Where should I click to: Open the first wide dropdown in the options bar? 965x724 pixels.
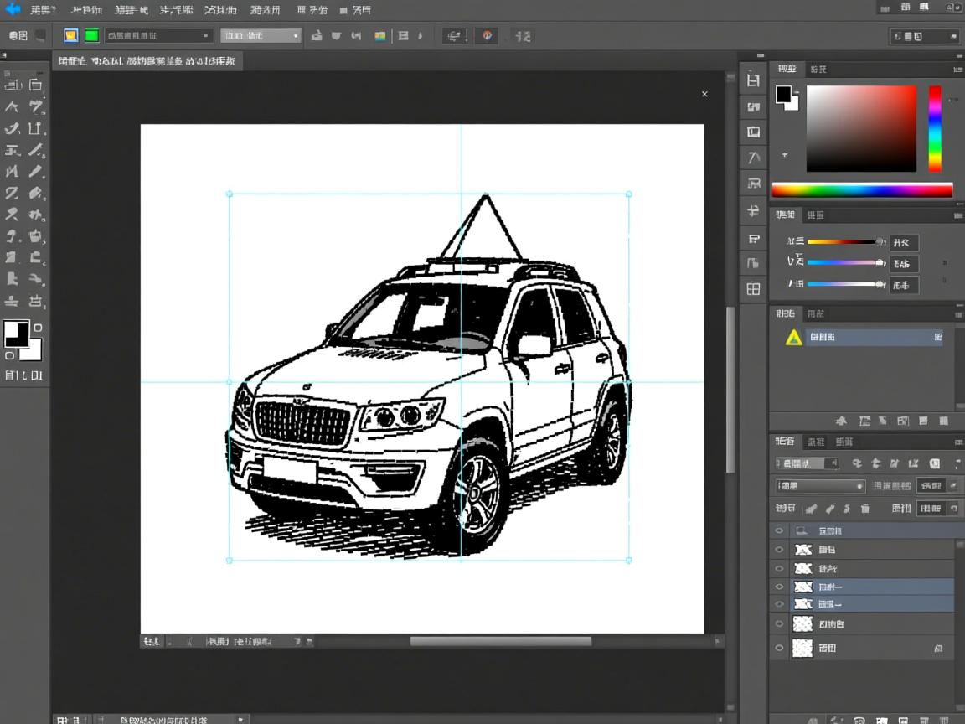click(x=159, y=36)
